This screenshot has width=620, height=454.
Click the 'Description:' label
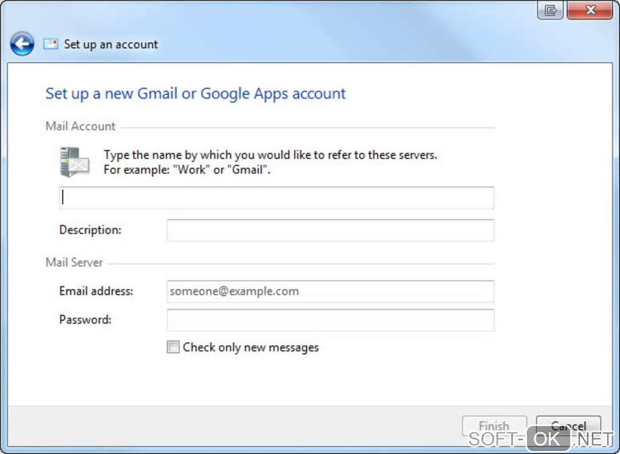(90, 230)
